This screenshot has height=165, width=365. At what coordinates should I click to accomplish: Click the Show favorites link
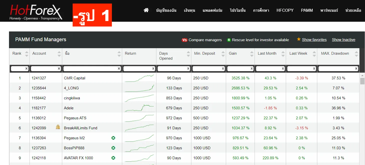(314, 40)
